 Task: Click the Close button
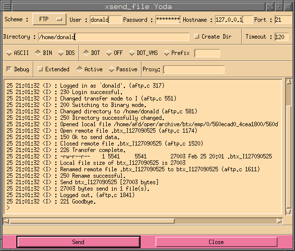pyautogui.click(x=217, y=242)
